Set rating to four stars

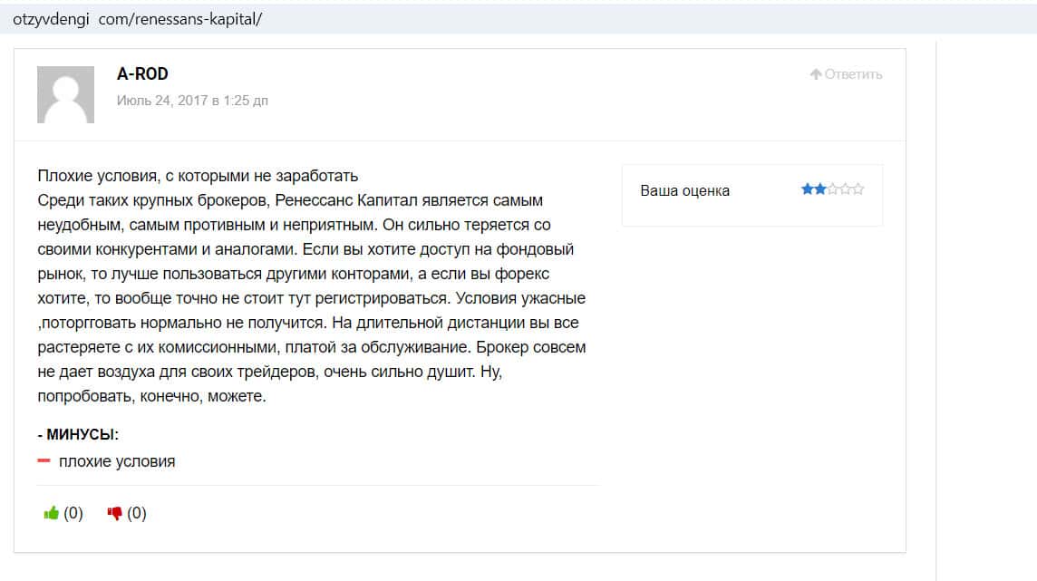pos(845,189)
